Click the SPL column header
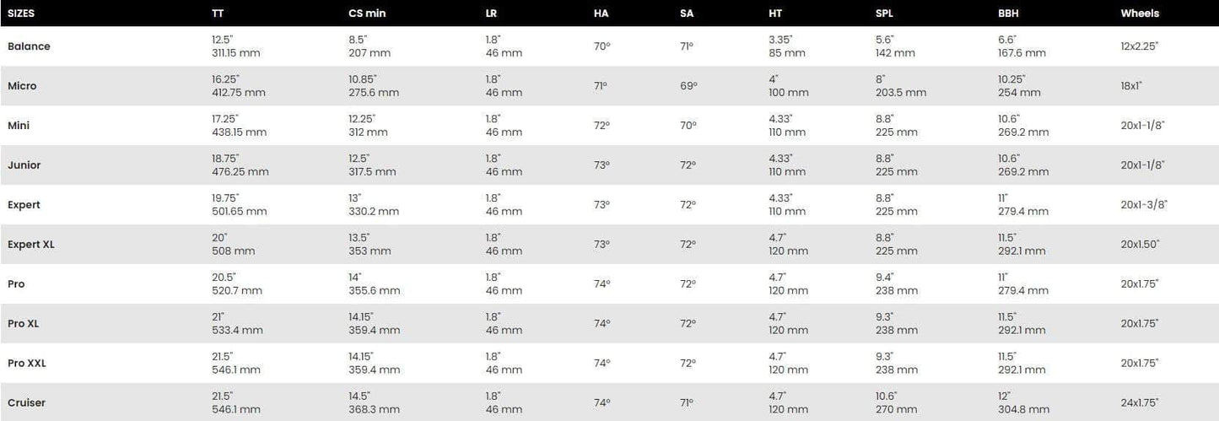Image resolution: width=1219 pixels, height=421 pixels. (886, 13)
